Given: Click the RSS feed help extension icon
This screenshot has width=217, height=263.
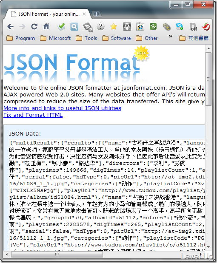Looking at the screenshot, I should [88, 27].
